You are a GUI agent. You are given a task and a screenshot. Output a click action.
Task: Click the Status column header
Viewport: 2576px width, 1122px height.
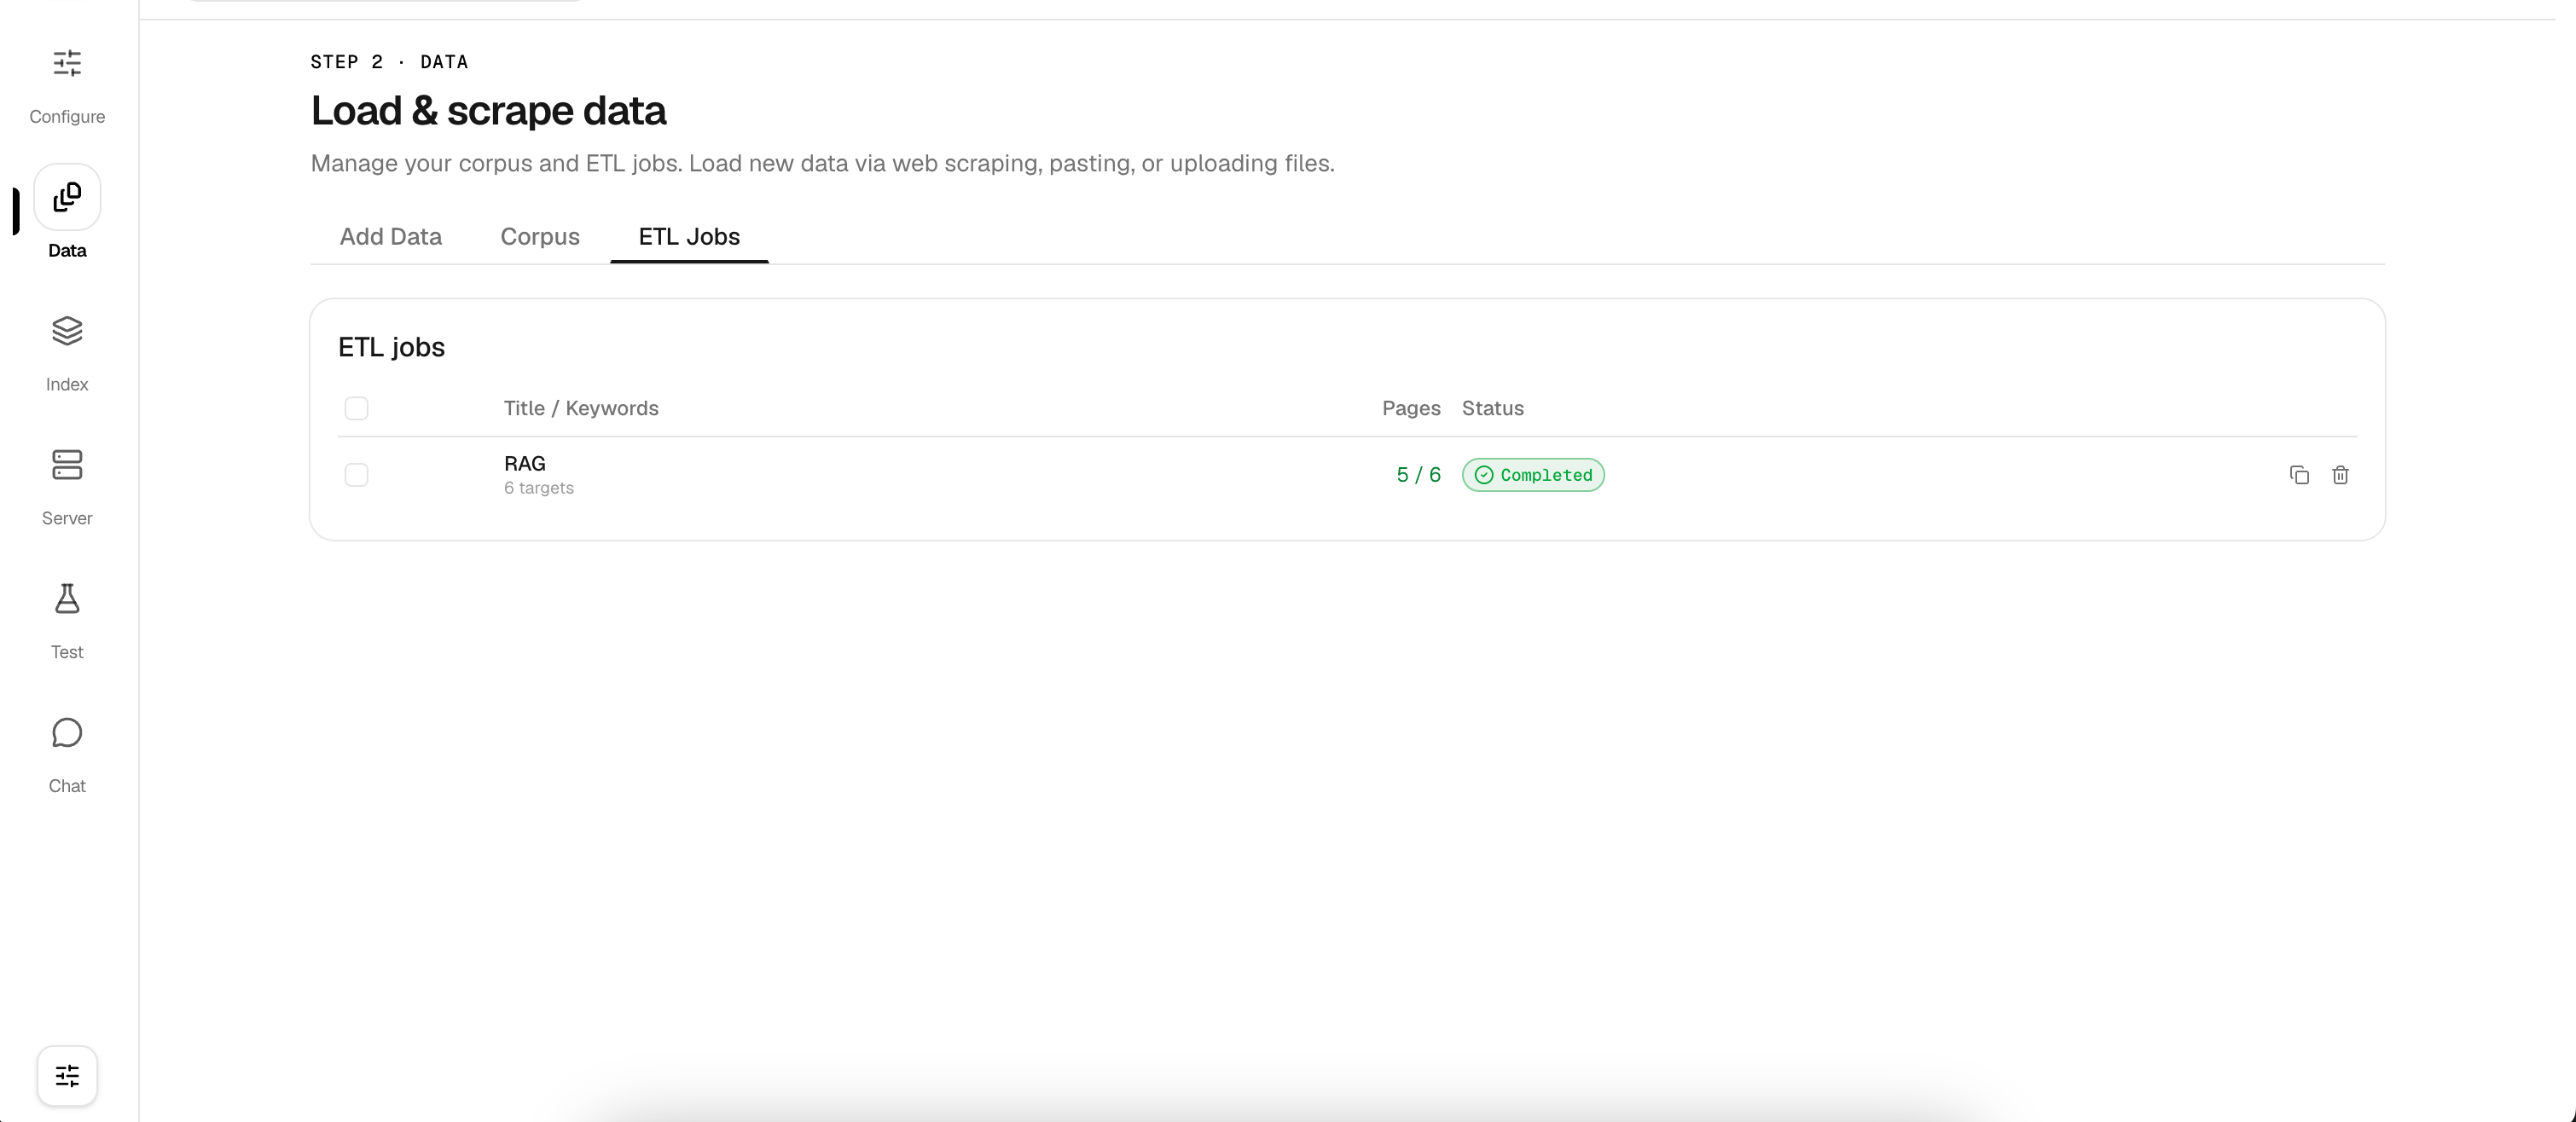click(x=1492, y=408)
